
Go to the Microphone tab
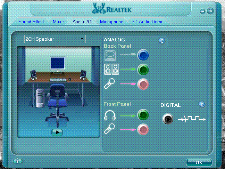point(111,22)
